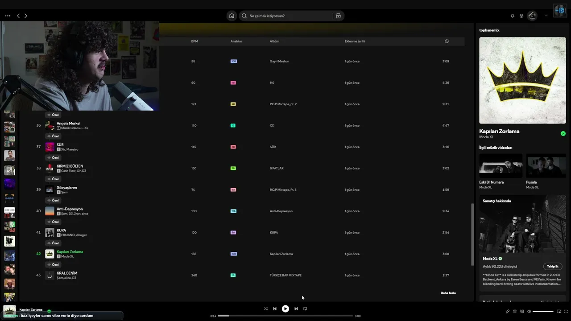
Task: Open the user profile avatar menu
Action: point(532,16)
